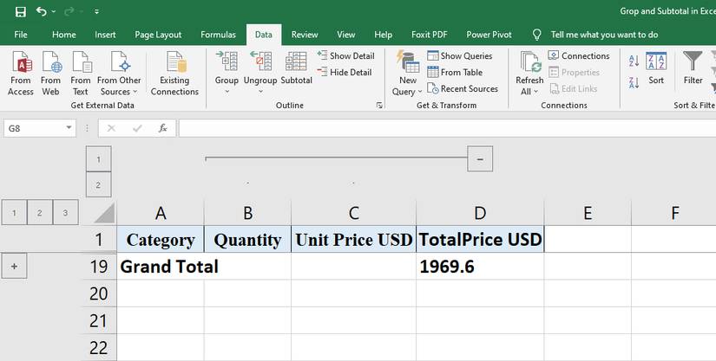This screenshot has width=716, height=361.
Task: Click Hide Detail in Outline group
Action: click(345, 73)
